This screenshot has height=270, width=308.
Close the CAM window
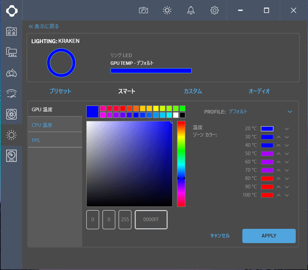293,10
